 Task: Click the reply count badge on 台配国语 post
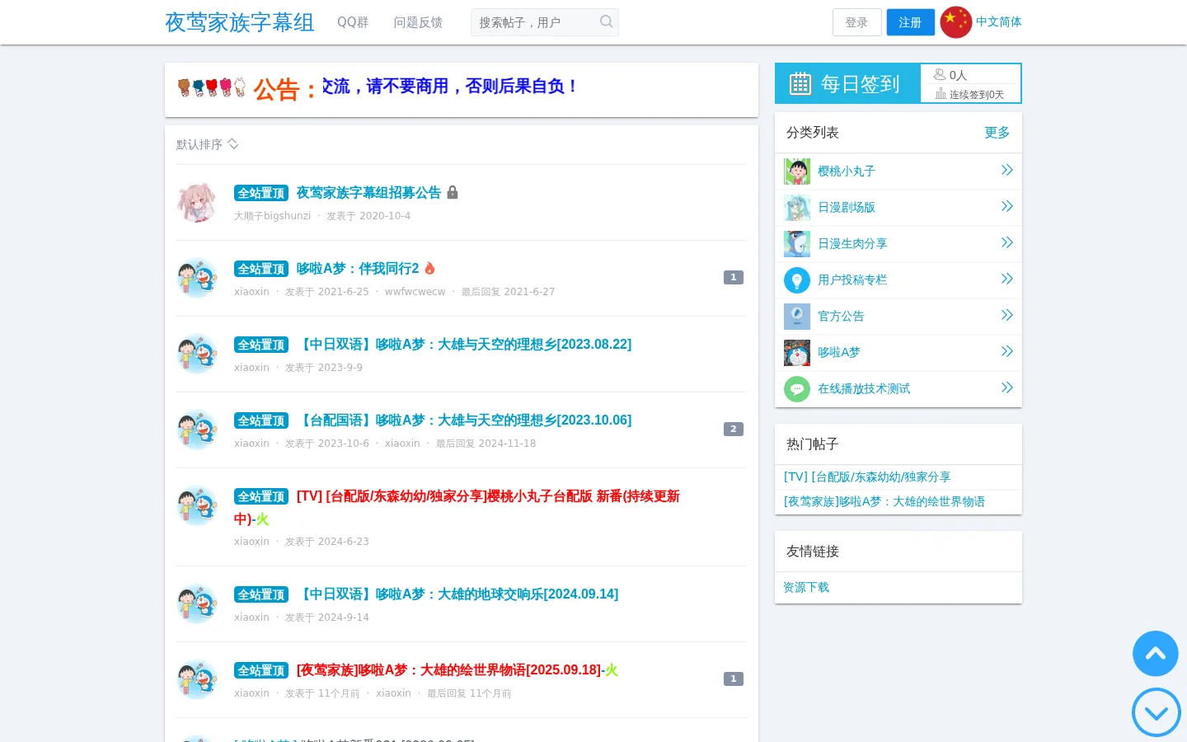[x=734, y=430]
